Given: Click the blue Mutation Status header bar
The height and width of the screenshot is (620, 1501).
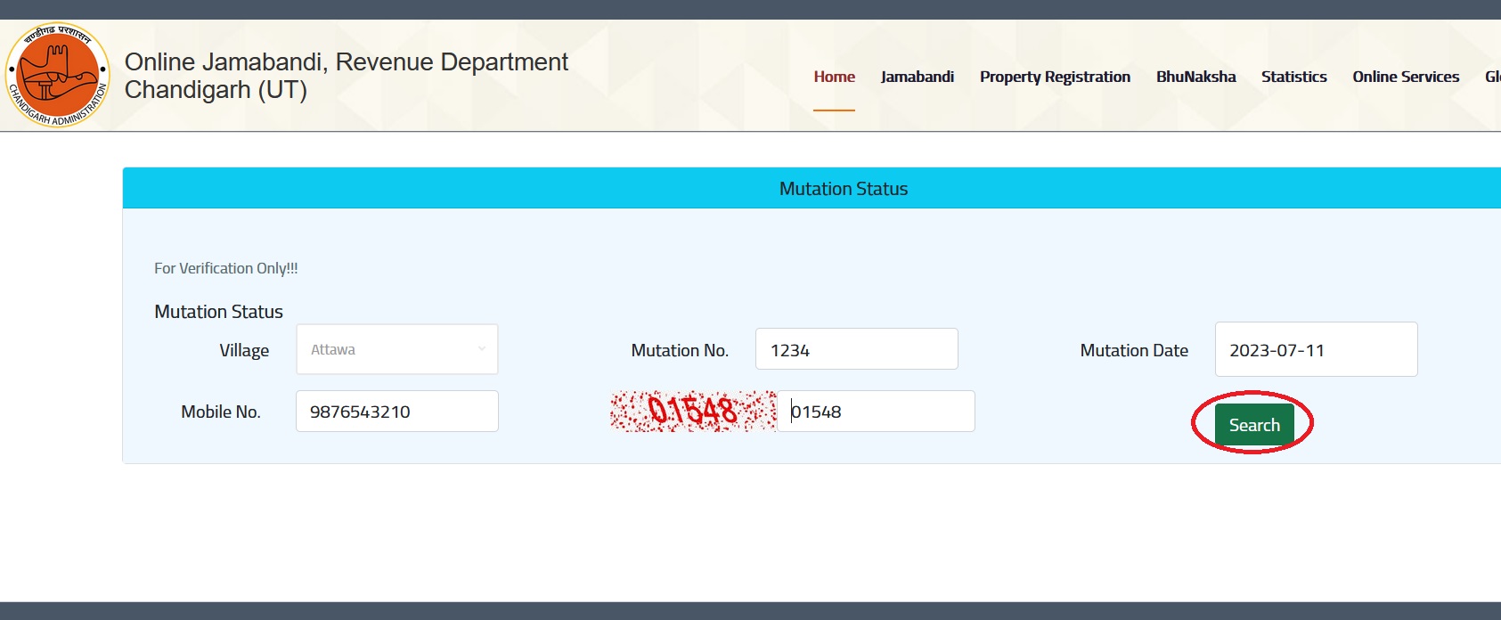Looking at the screenshot, I should (x=843, y=189).
